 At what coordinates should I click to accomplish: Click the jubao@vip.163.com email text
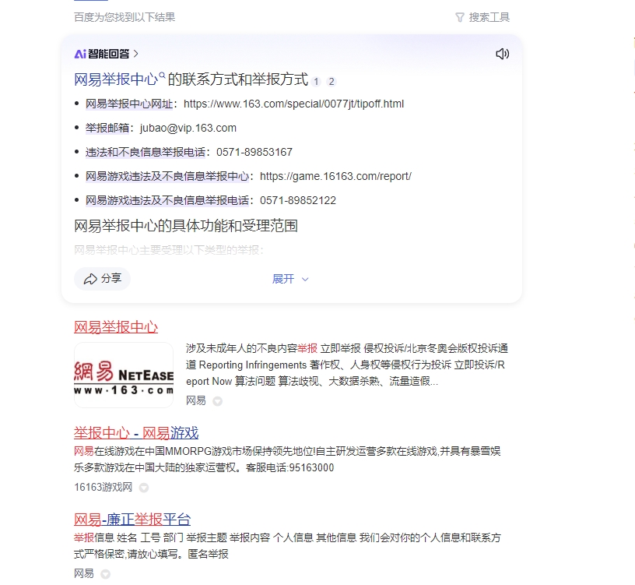(188, 128)
